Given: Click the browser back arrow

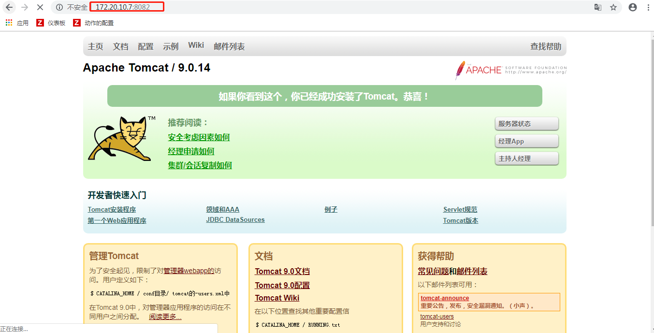Looking at the screenshot, I should click(x=9, y=7).
